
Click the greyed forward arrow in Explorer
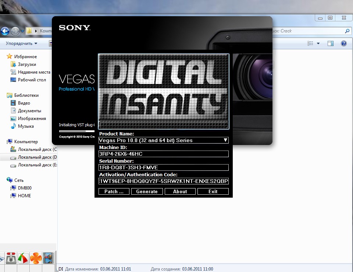[15, 31]
